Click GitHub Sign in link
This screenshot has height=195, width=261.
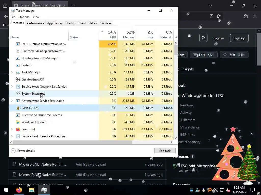click(x=218, y=38)
